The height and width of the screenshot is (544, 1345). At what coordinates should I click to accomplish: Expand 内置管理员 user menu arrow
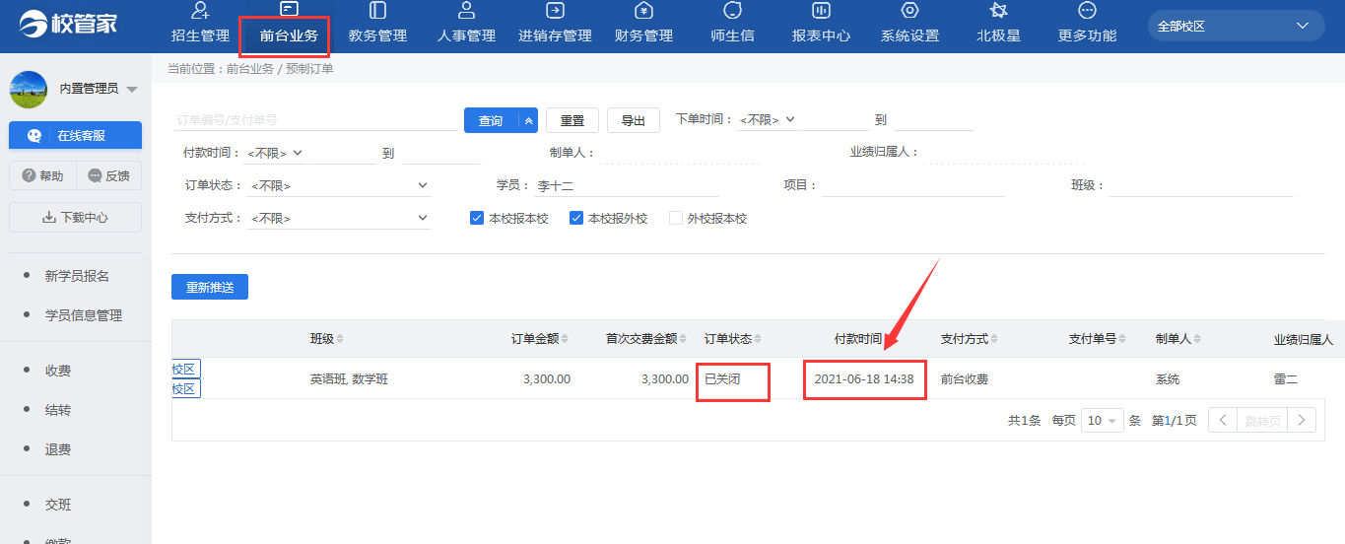pyautogui.click(x=132, y=90)
